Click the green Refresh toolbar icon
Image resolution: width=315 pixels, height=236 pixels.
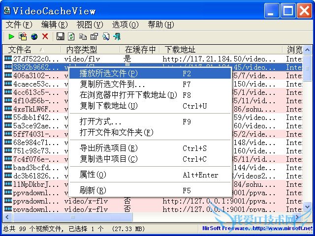[x=71, y=36]
